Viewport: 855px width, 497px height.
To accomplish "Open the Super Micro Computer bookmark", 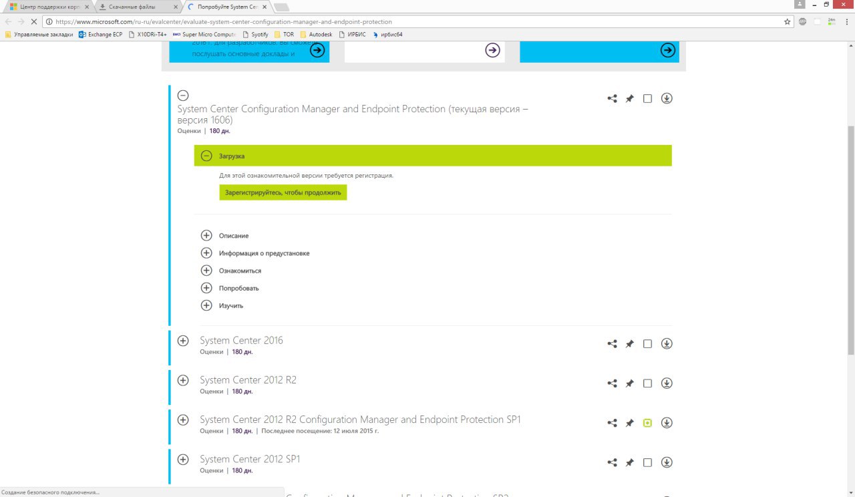I will 204,34.
